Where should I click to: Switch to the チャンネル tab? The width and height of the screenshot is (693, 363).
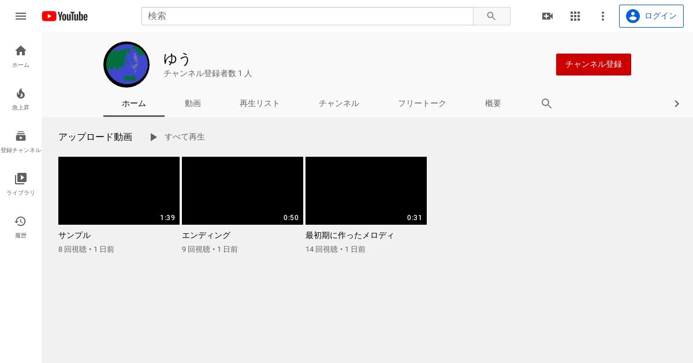click(339, 104)
